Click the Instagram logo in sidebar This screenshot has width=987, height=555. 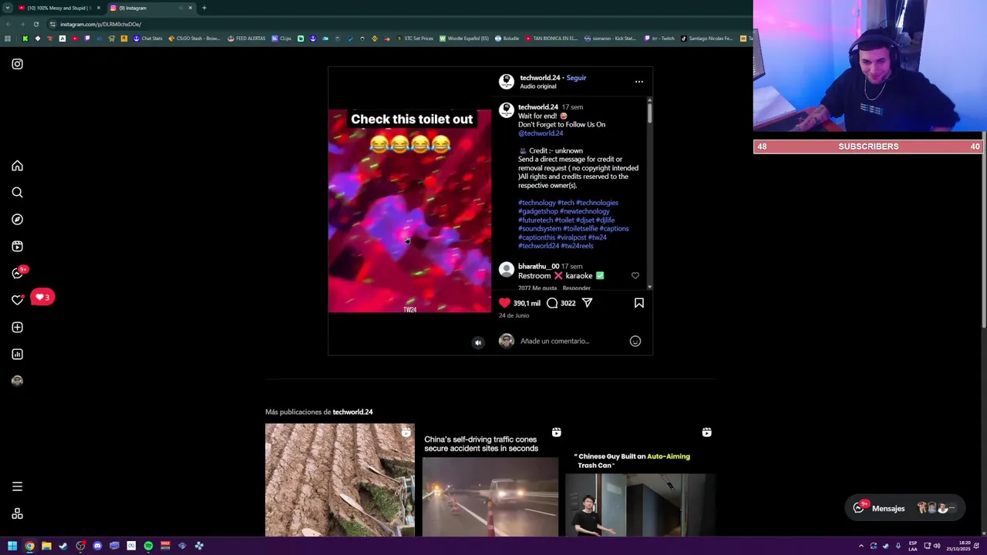point(17,64)
